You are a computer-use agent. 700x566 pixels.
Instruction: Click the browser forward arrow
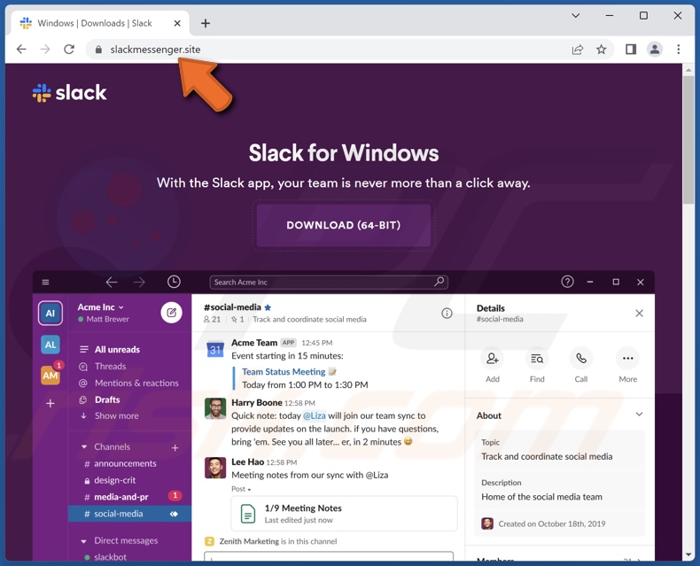pyautogui.click(x=45, y=49)
